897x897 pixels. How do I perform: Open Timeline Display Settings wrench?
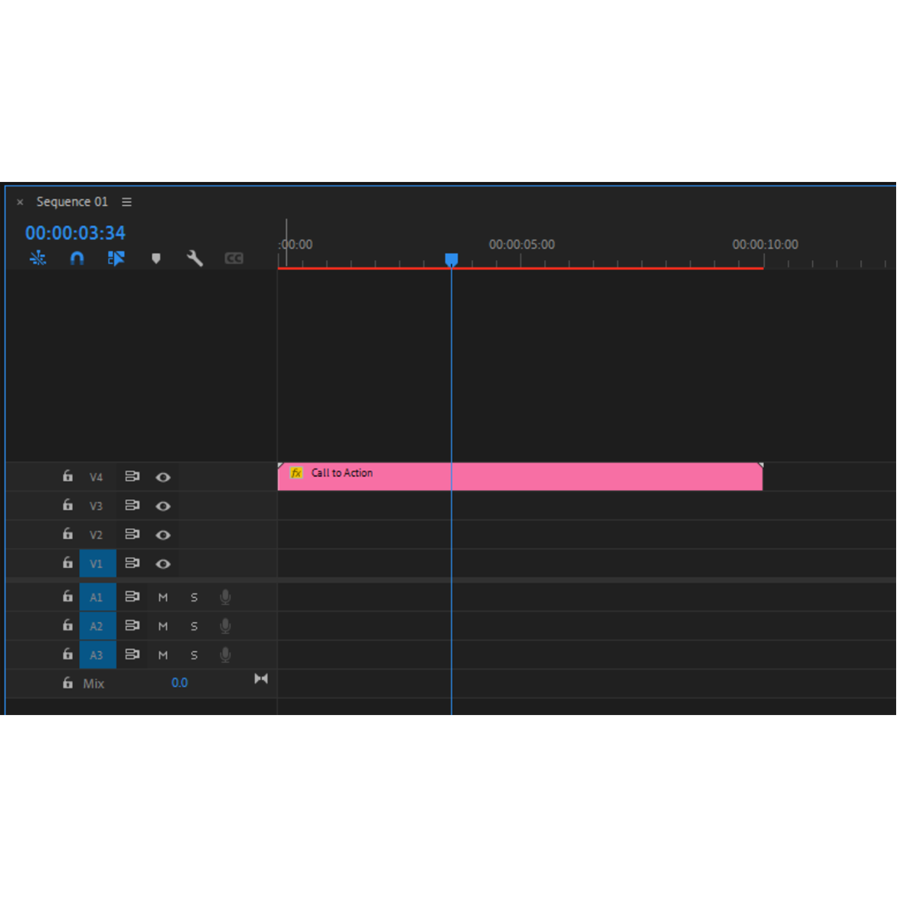(x=195, y=258)
